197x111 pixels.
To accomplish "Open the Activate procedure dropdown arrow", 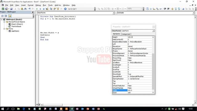I will tap(194, 13).
